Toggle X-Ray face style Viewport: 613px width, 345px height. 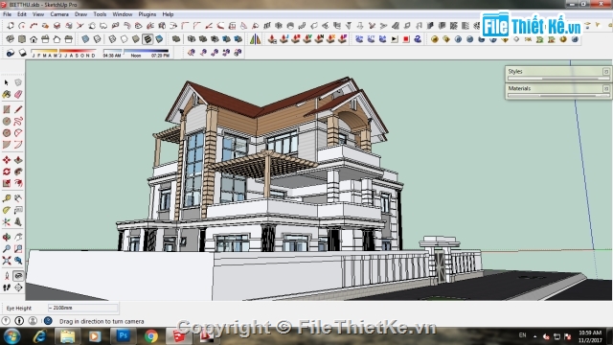click(x=85, y=39)
